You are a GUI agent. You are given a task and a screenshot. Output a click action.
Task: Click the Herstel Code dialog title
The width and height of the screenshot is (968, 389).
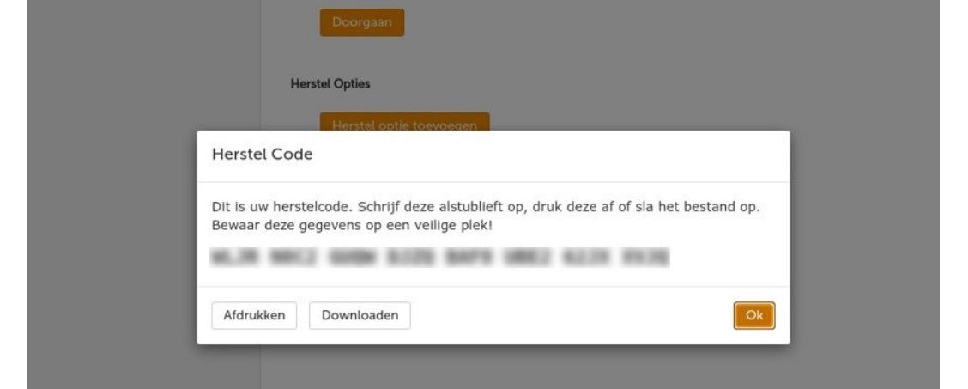tap(262, 155)
